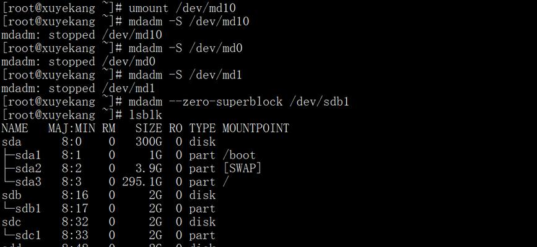
Task: Click the sda3 partition entry
Action: [28, 182]
